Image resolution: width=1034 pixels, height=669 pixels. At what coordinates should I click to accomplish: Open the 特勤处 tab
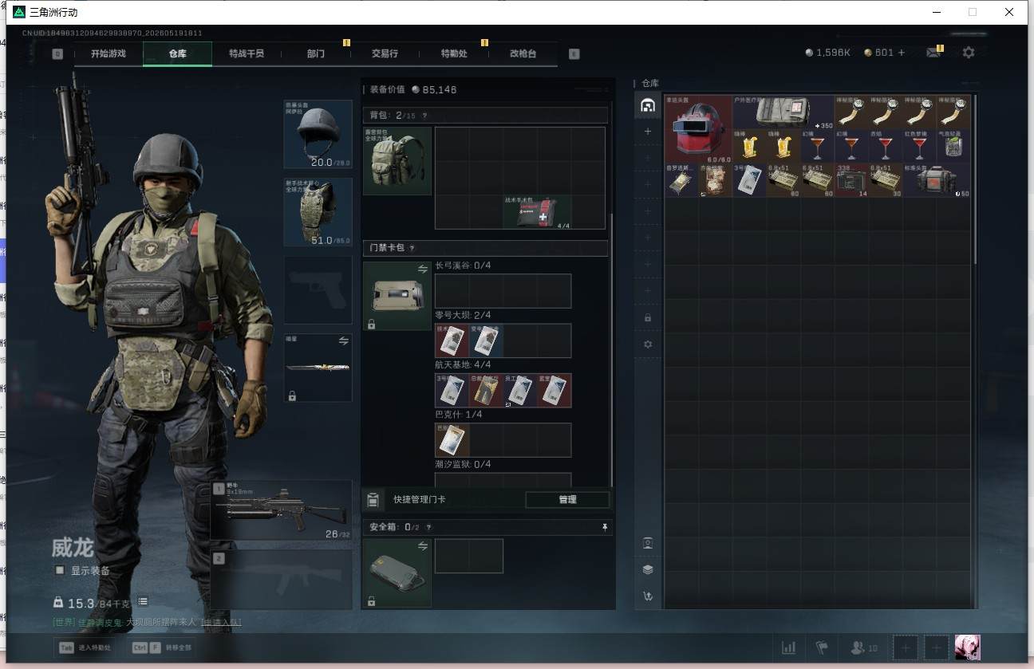tap(454, 53)
